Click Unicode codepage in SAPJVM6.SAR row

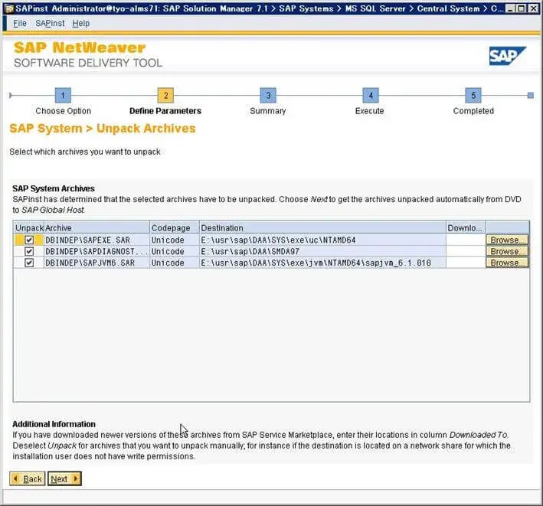175,263
